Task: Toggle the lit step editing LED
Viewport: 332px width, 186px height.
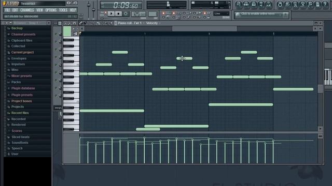Action: click(x=205, y=13)
